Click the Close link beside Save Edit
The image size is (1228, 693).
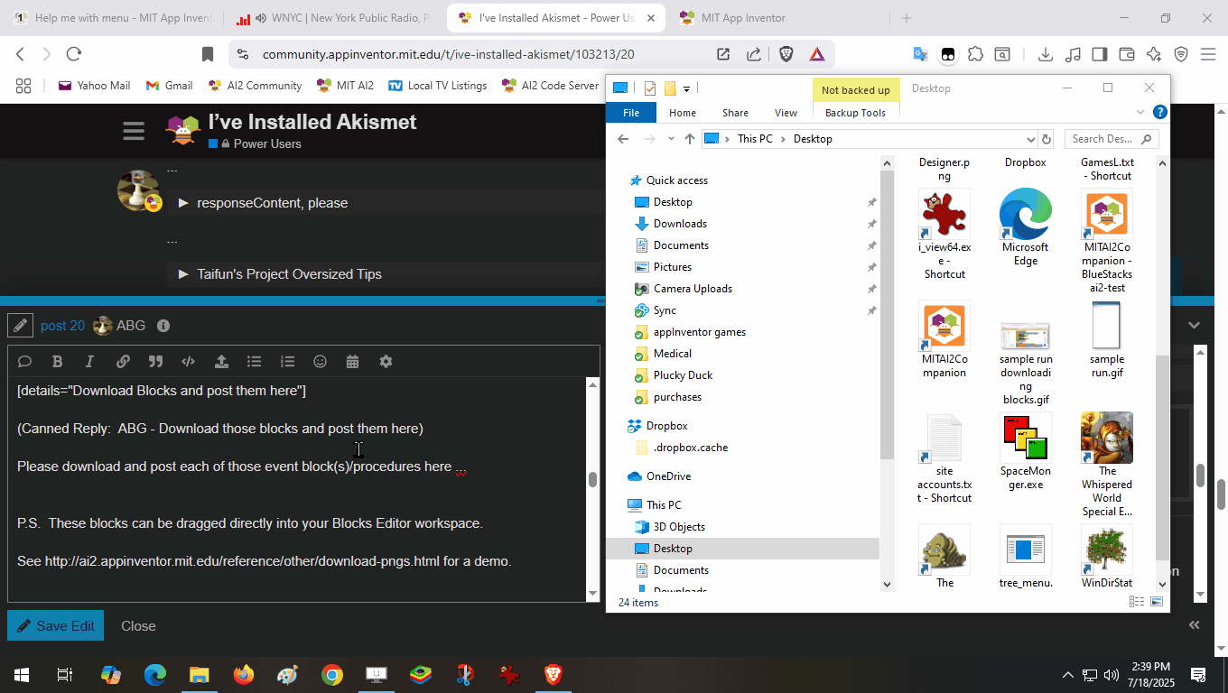pos(138,626)
